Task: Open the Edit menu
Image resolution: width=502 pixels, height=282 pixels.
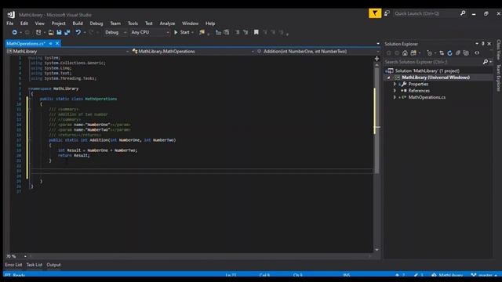Action: tap(24, 23)
